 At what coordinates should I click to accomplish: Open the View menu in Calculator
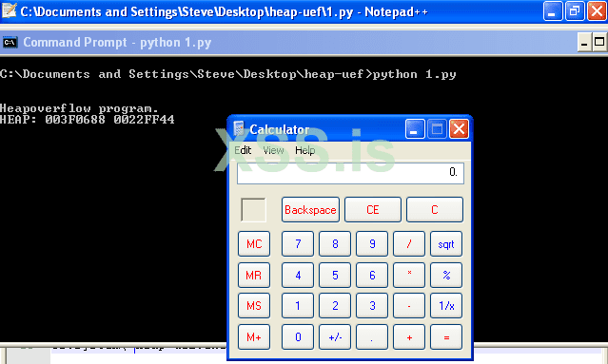point(273,150)
